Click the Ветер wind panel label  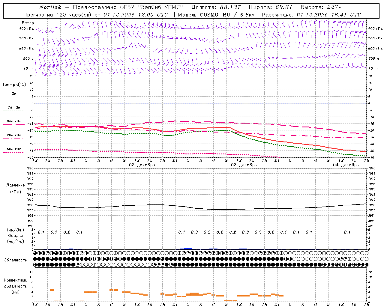[28, 23]
